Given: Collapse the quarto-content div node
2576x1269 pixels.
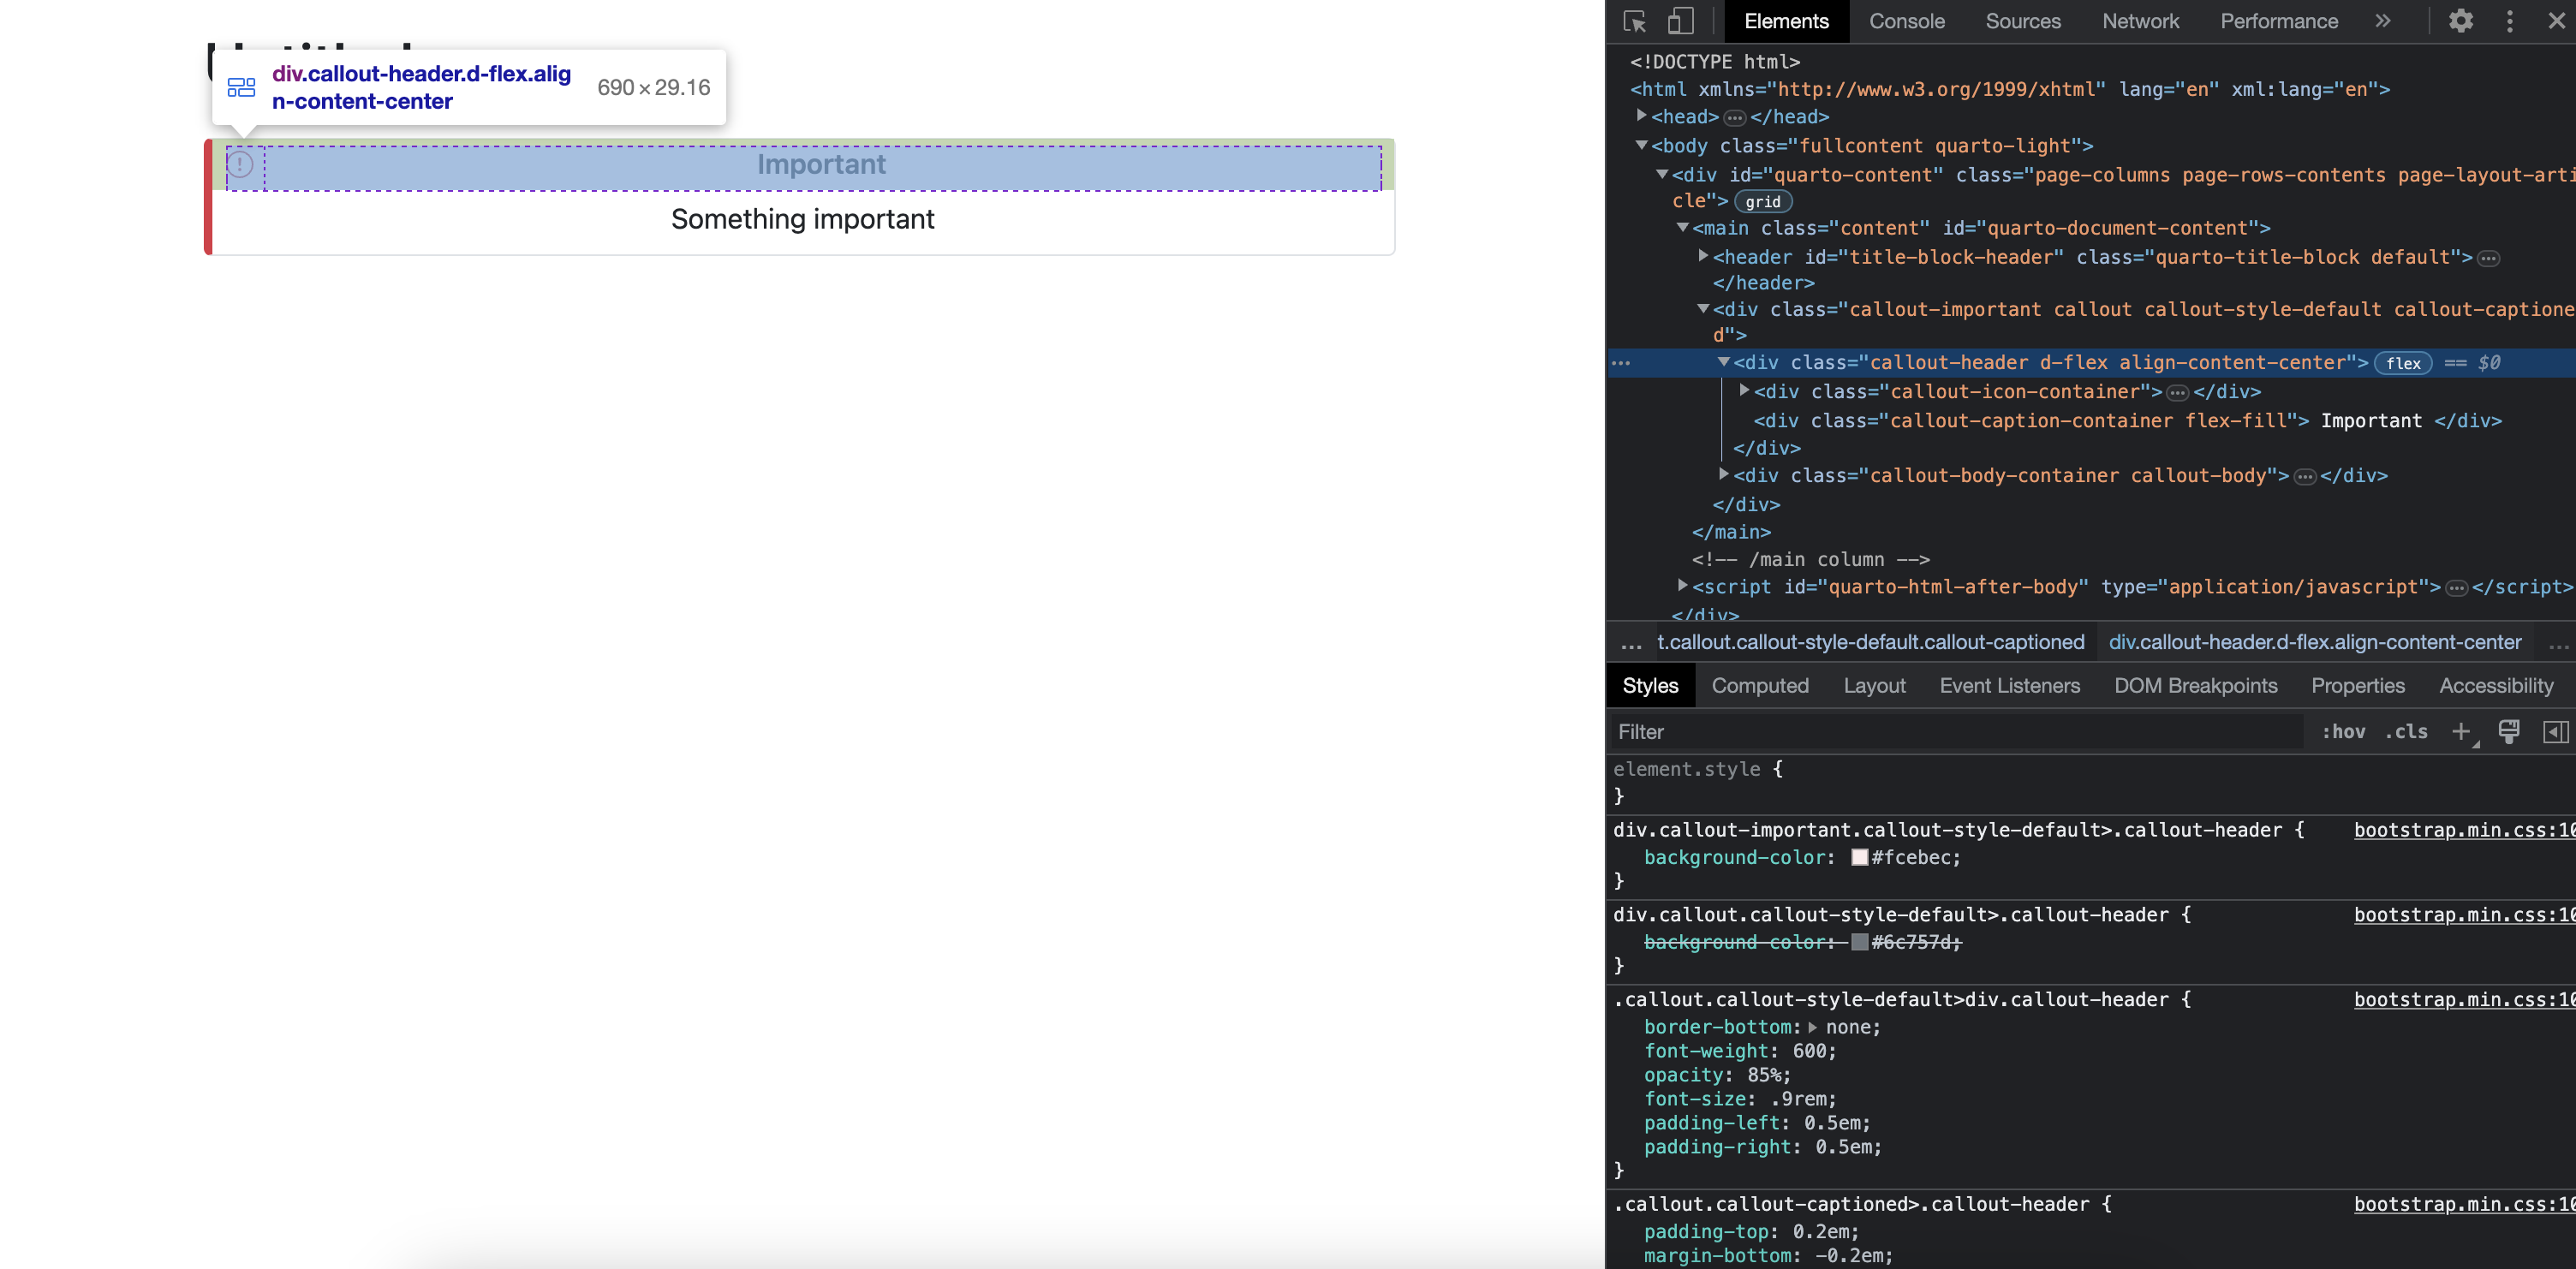Looking at the screenshot, I should pyautogui.click(x=1662, y=174).
